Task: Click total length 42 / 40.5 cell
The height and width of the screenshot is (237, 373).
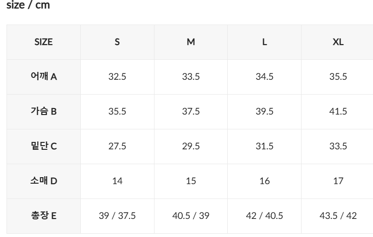Action: click(264, 216)
